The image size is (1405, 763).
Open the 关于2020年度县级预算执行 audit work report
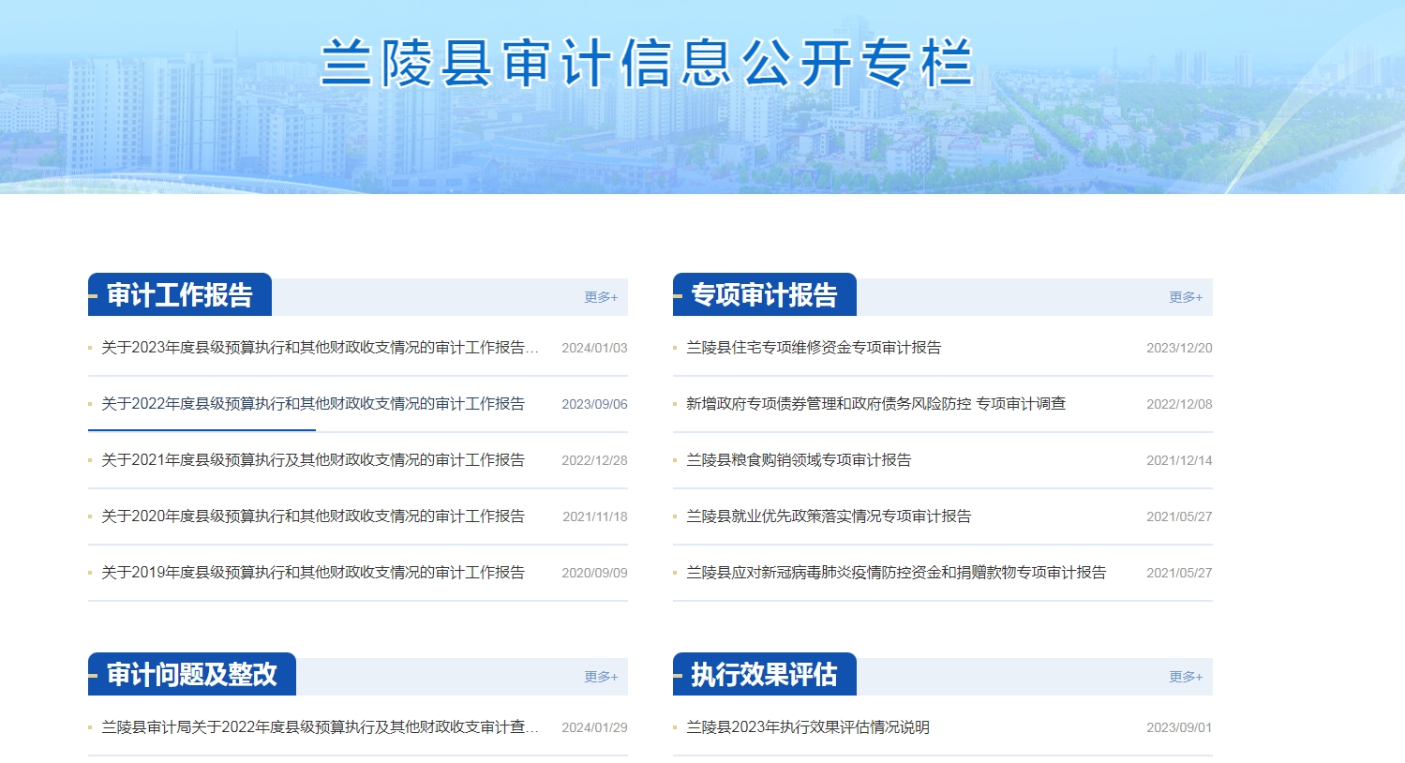313,516
